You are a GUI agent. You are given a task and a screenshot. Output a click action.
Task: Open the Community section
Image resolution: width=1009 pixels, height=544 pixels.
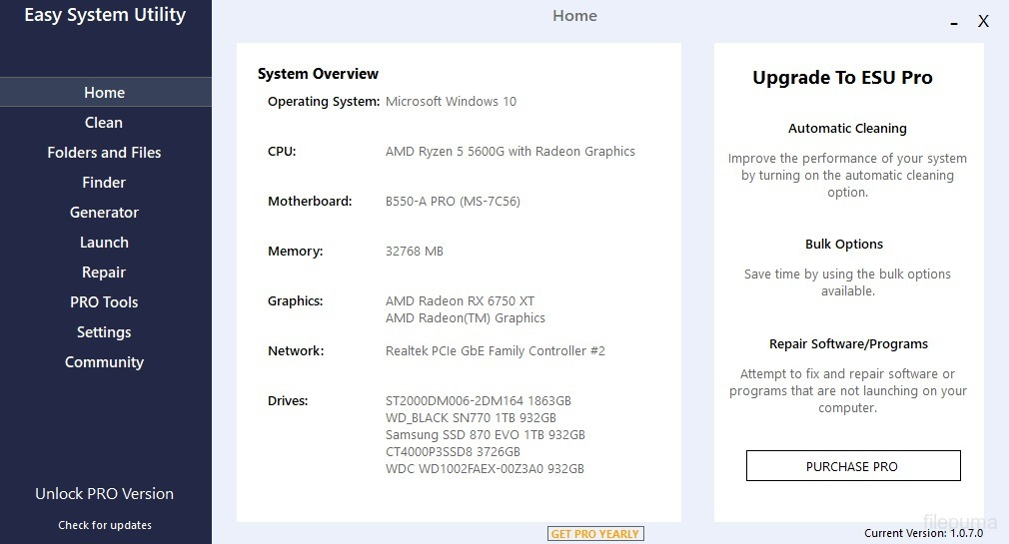pyautogui.click(x=104, y=362)
